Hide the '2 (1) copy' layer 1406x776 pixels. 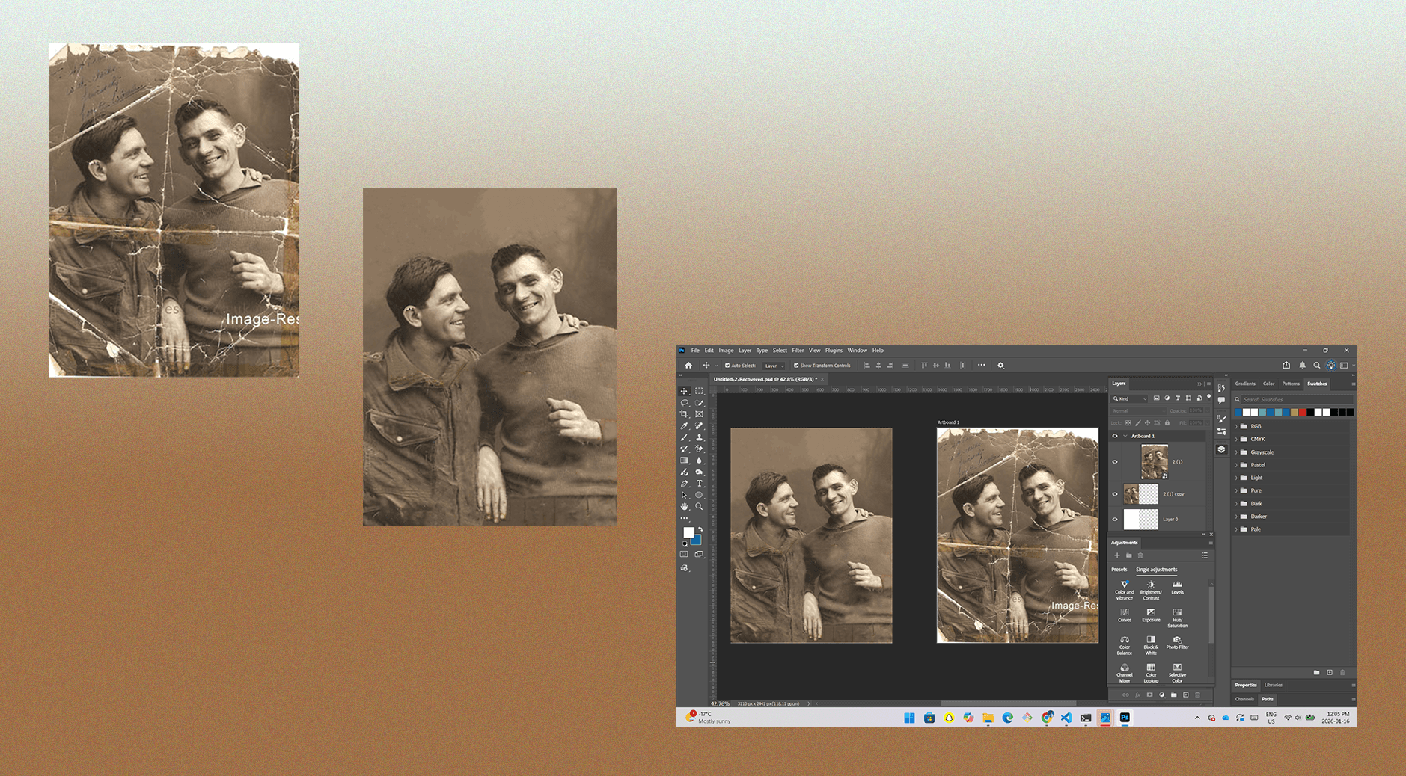(1115, 494)
